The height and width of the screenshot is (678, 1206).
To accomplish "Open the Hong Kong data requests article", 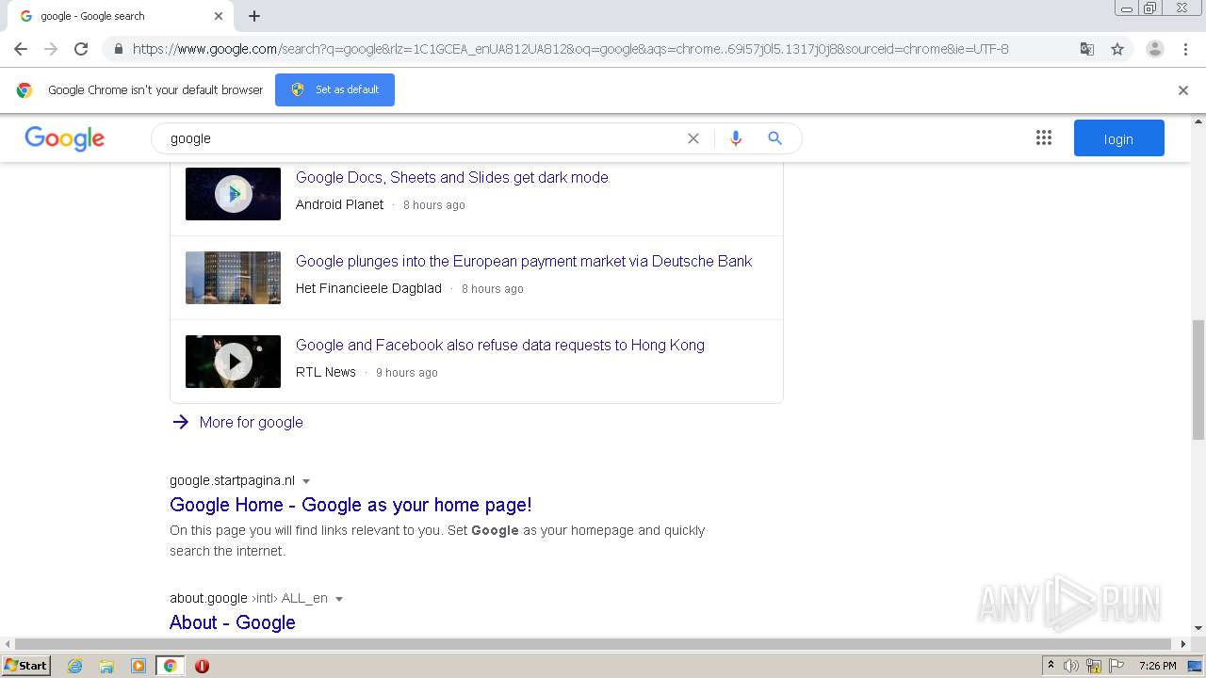I will [500, 345].
